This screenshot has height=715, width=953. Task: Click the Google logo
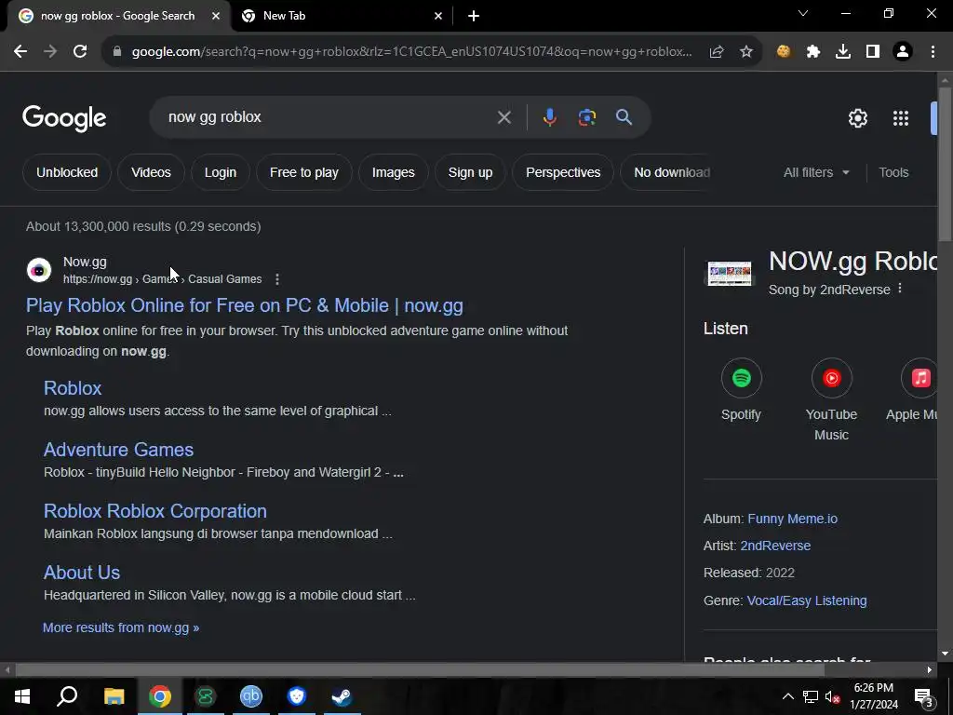(64, 118)
